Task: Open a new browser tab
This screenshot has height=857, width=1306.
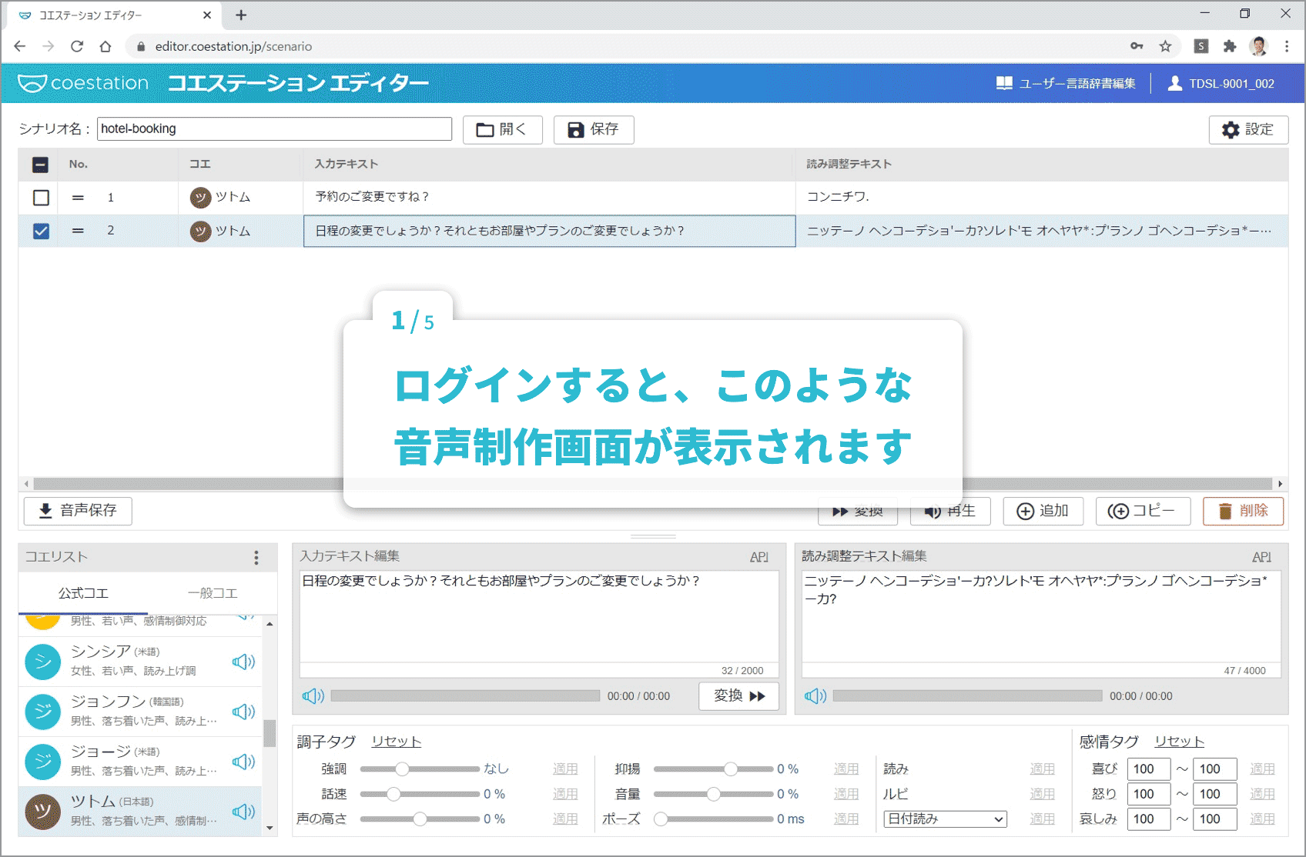Action: coord(241,15)
